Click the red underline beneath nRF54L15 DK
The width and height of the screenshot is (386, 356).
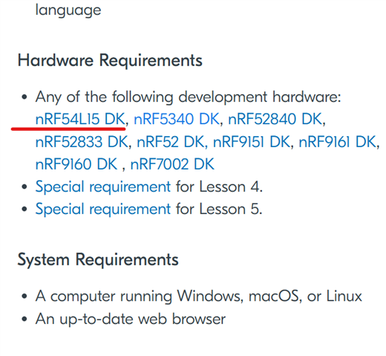[68, 129]
